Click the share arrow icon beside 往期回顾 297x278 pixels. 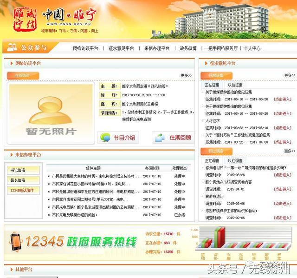point(160,138)
